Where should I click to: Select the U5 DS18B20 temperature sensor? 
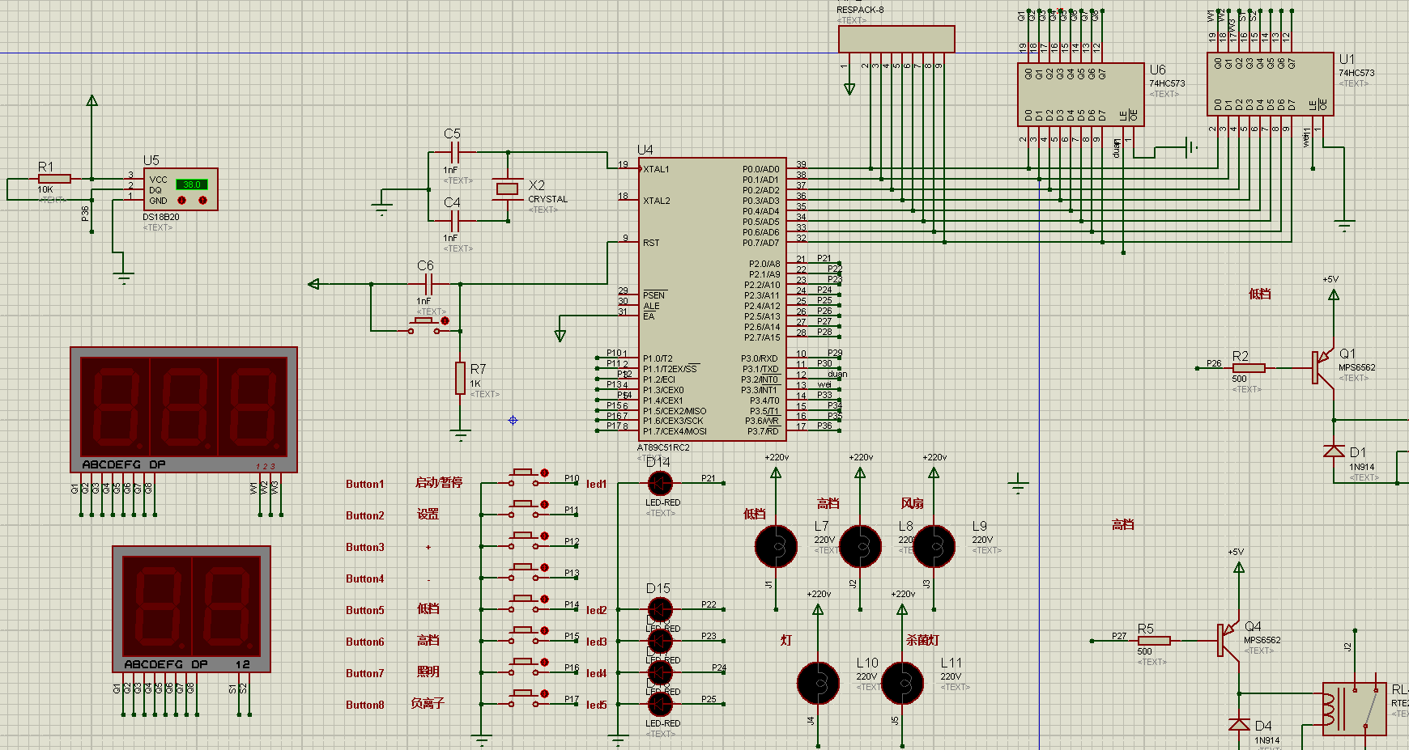coord(181,189)
